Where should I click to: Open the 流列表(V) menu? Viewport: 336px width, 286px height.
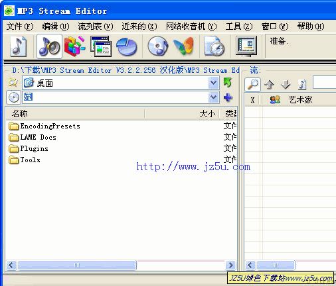coord(96,26)
